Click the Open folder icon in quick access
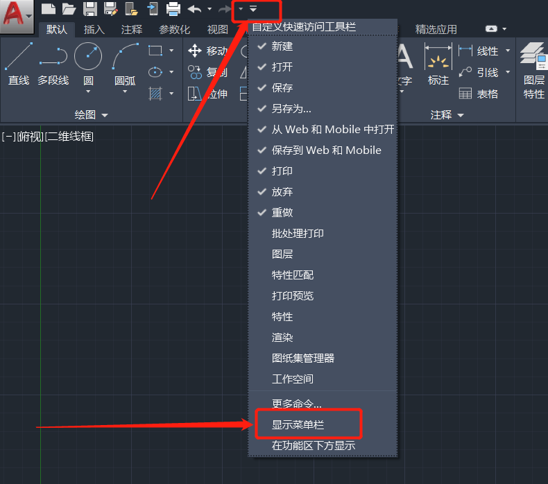 point(69,9)
